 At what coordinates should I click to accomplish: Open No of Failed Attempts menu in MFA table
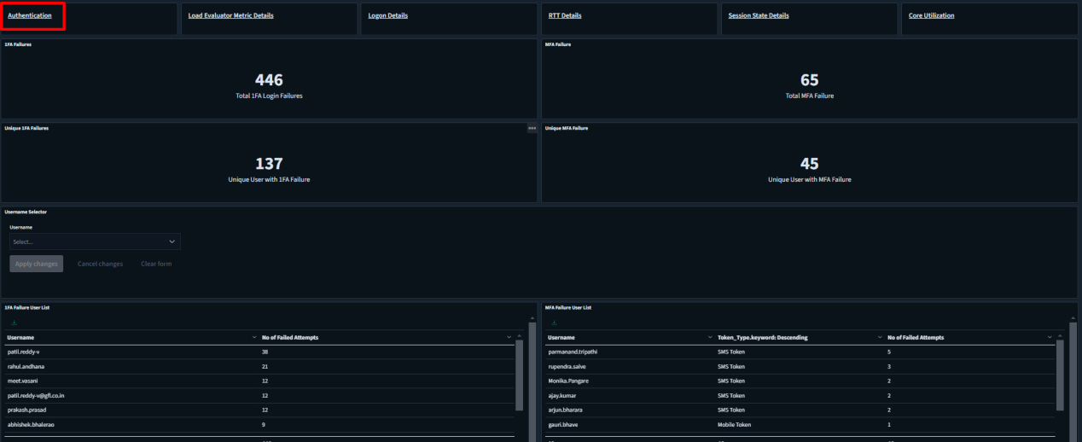pyautogui.click(x=1050, y=338)
